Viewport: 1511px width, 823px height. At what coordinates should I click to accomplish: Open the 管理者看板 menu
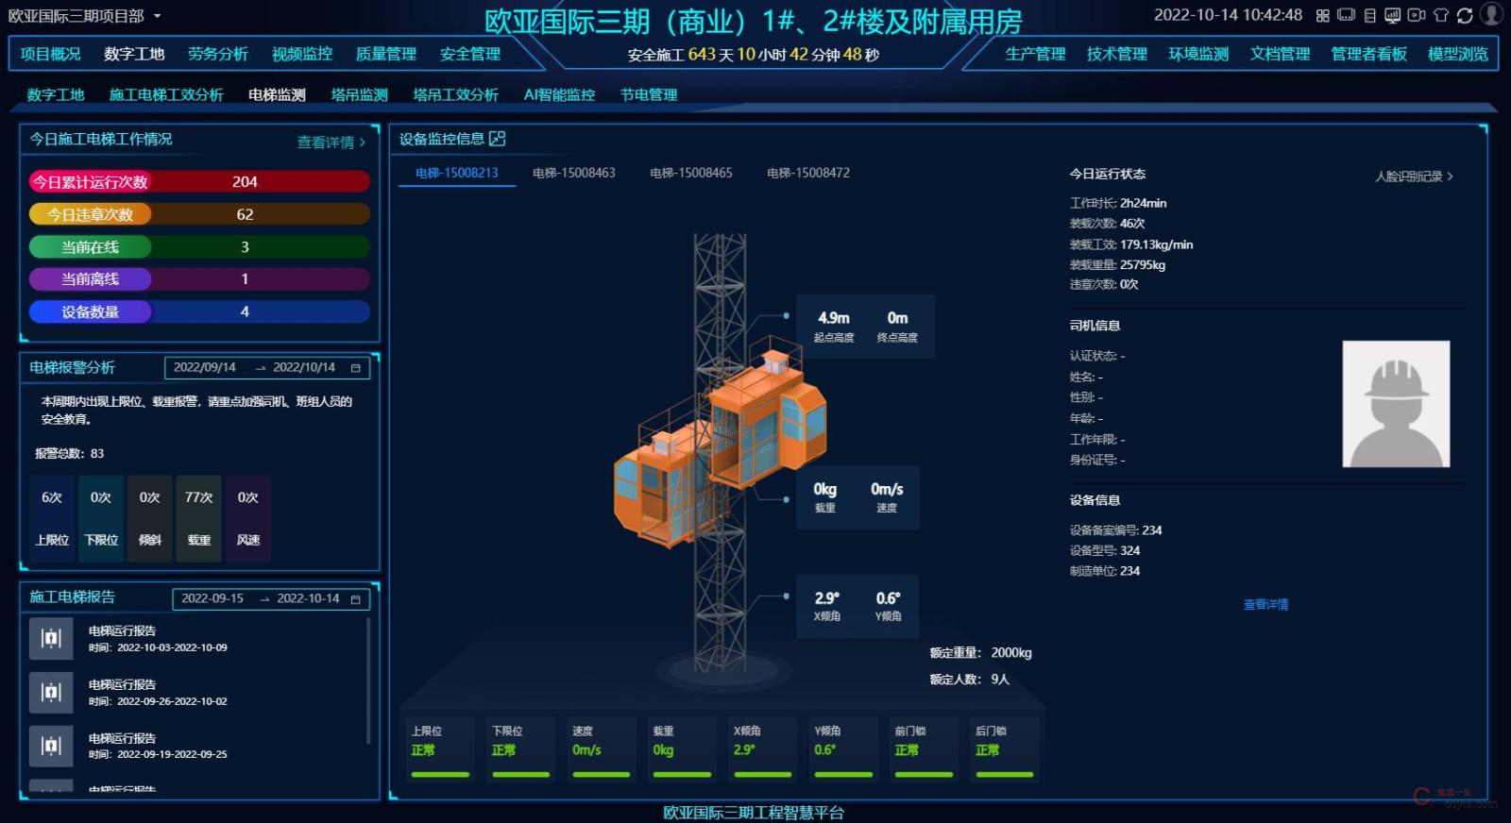[x=1369, y=54]
